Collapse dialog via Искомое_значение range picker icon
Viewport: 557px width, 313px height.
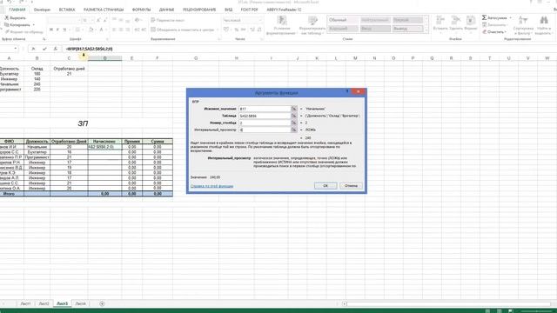(x=294, y=109)
